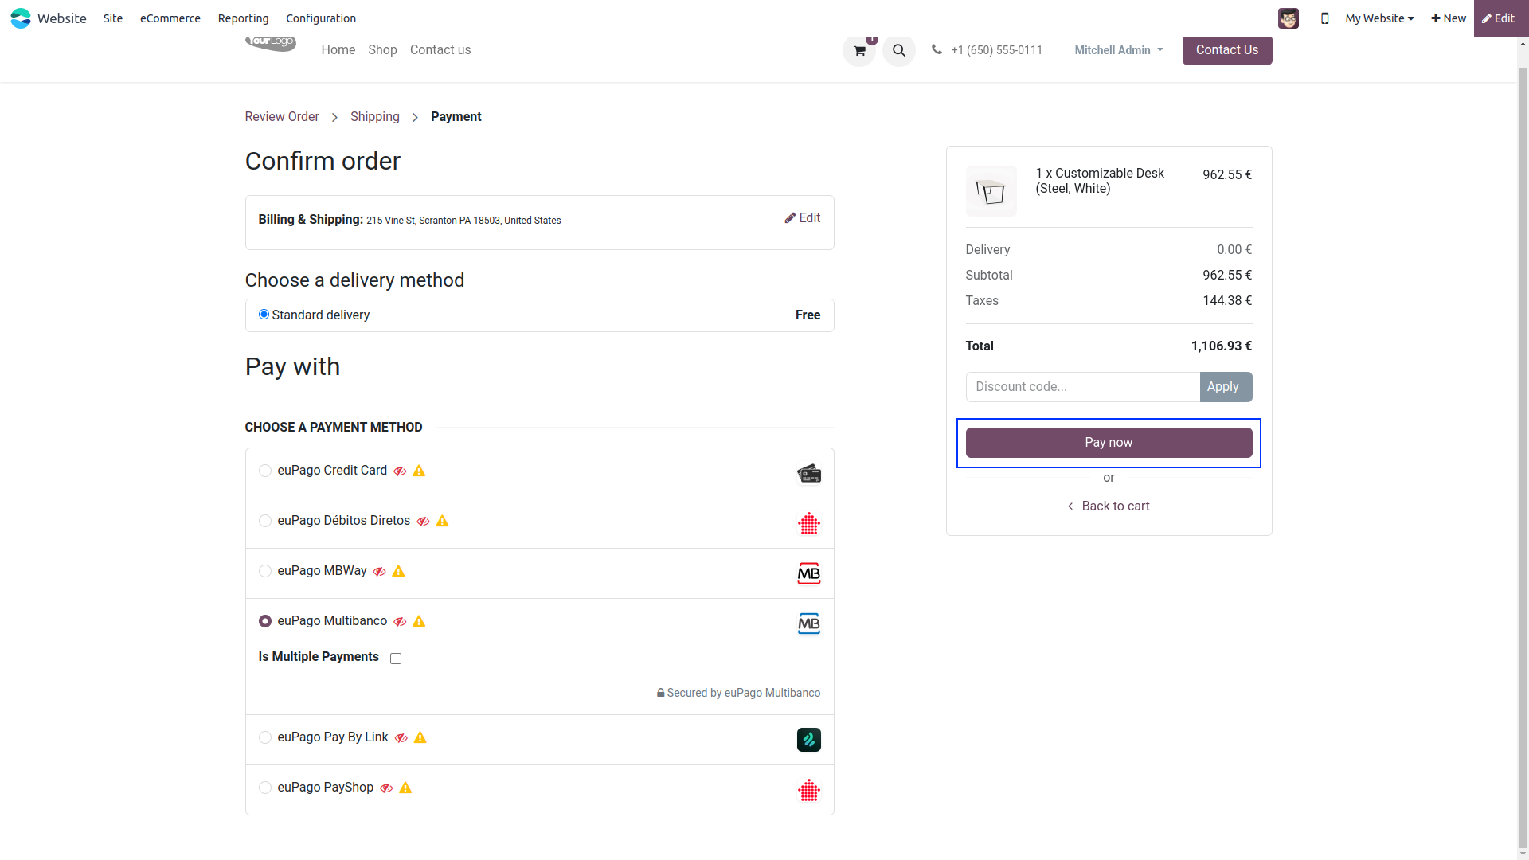The image size is (1529, 860).
Task: Click the euPago Credit Card warning triangle
Action: tap(419, 471)
